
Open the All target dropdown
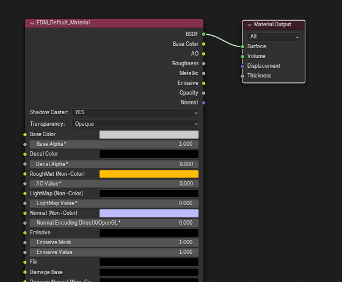[x=274, y=37]
